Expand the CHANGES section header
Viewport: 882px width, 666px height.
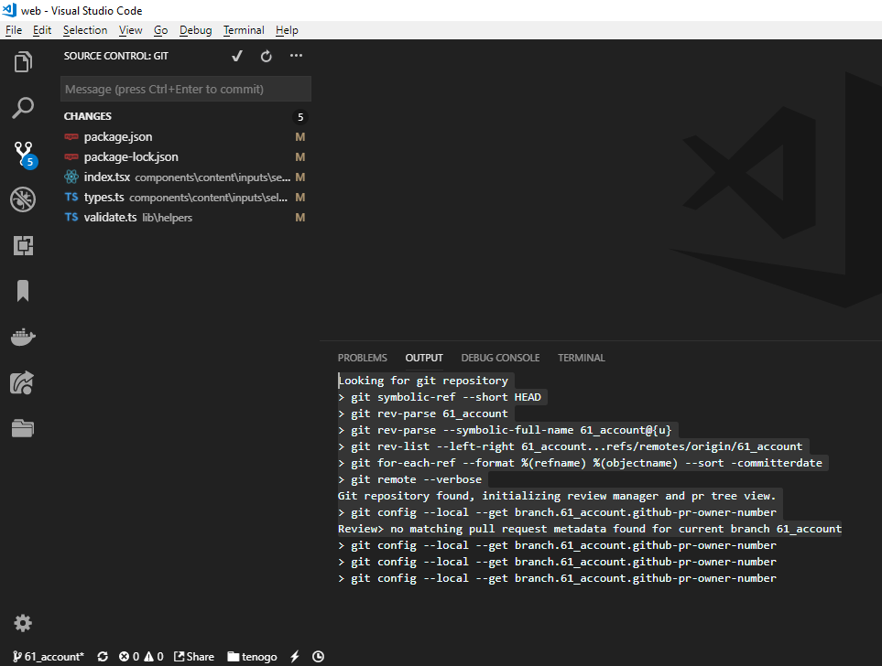click(x=87, y=116)
